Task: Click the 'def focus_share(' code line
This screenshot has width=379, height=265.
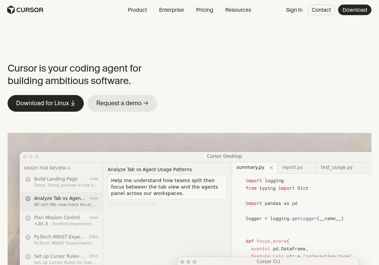Action: [x=267, y=241]
